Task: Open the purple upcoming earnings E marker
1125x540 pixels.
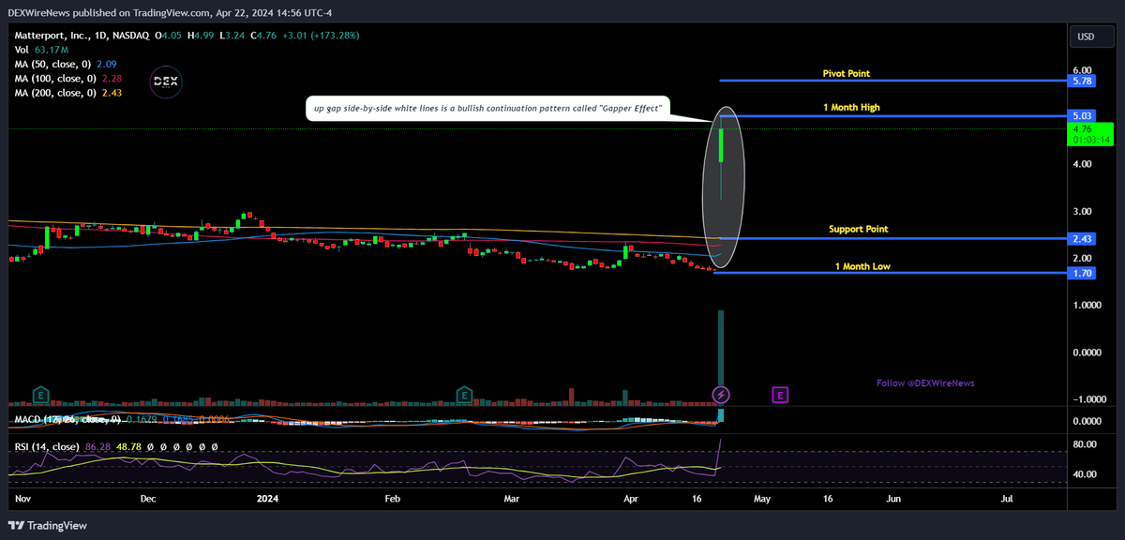Action: click(x=780, y=395)
